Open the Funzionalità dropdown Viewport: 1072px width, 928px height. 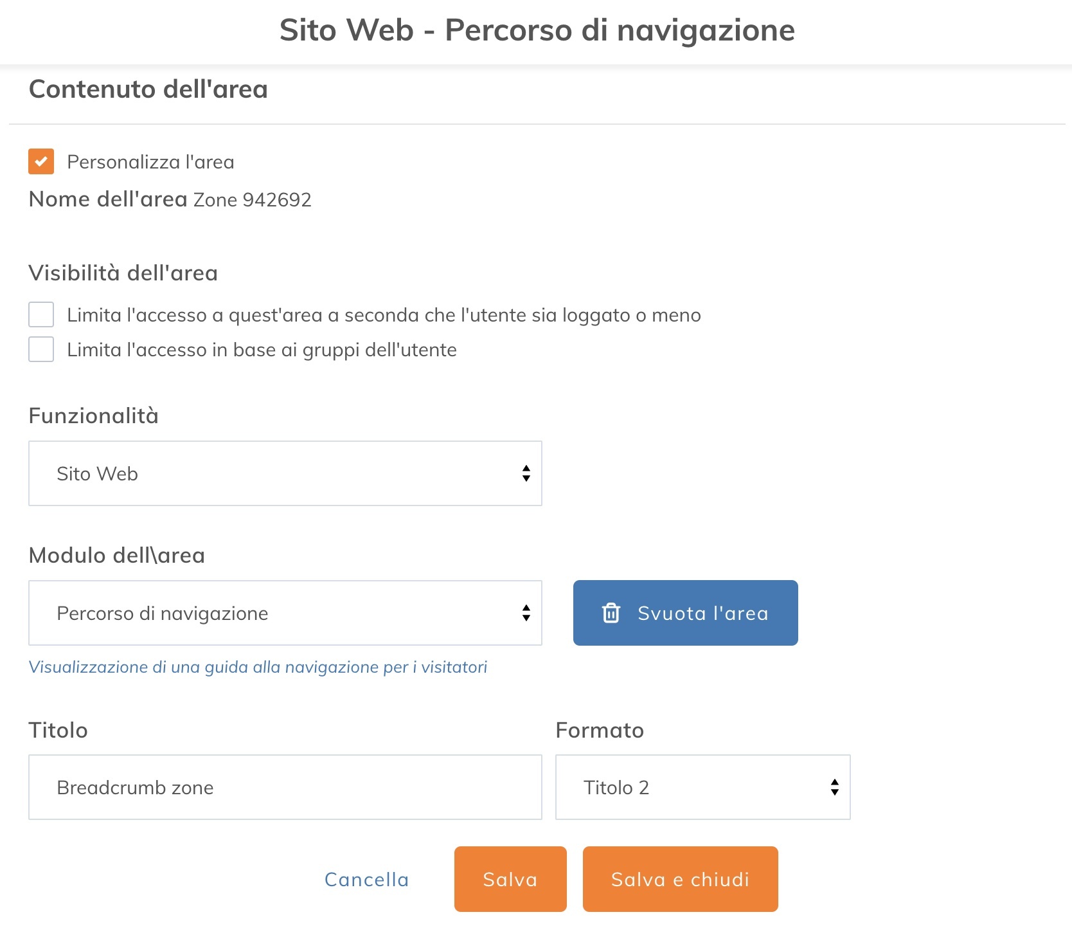coord(285,473)
